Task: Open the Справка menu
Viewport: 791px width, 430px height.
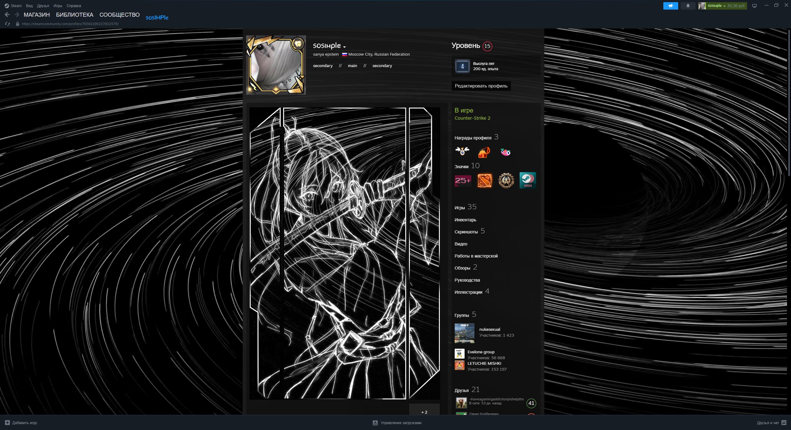Action: click(x=74, y=6)
